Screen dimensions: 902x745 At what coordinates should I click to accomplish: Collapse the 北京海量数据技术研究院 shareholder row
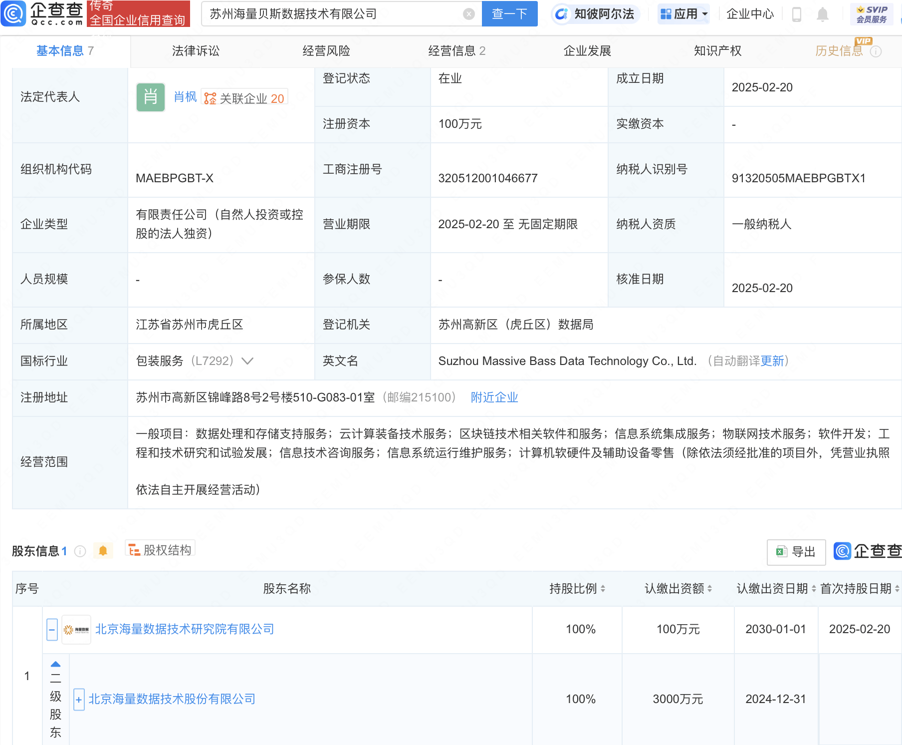(x=52, y=630)
